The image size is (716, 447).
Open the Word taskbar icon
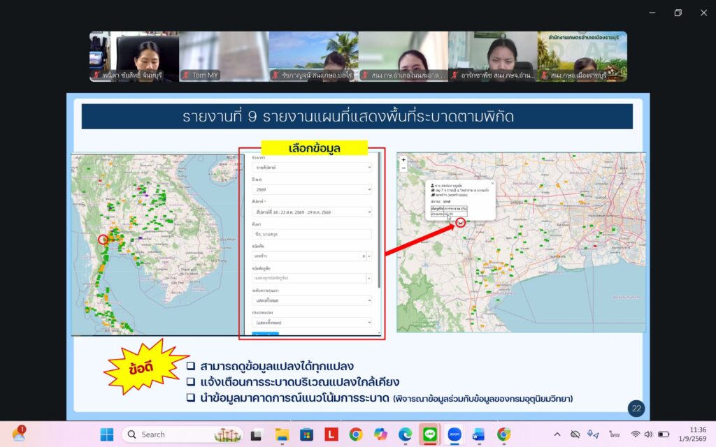(x=478, y=434)
